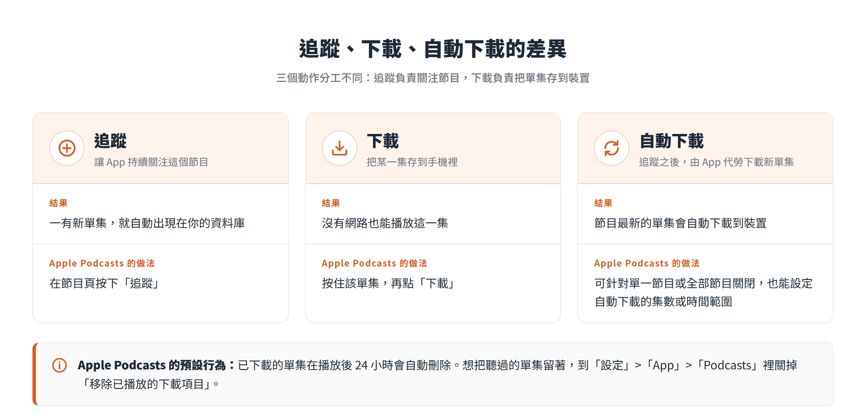Click the text 節目最新的單集會自動下載到裝置
Image resolution: width=866 pixels, height=414 pixels.
click(x=681, y=223)
